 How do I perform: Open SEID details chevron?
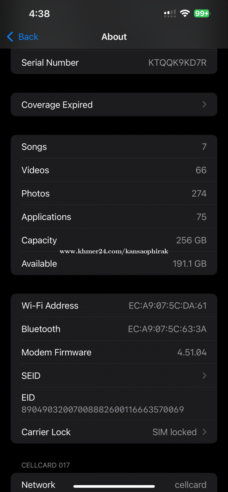[204, 376]
